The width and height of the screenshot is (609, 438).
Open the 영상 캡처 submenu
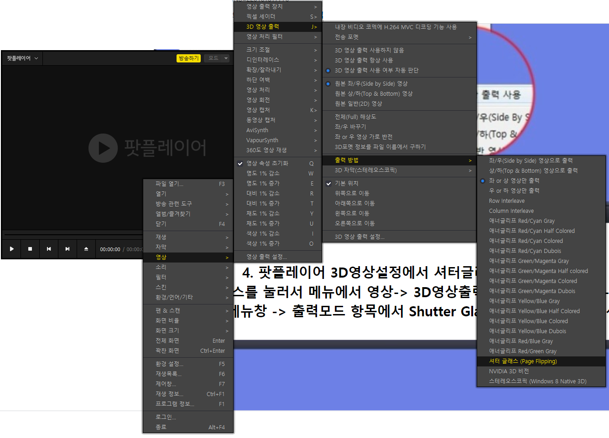point(278,110)
